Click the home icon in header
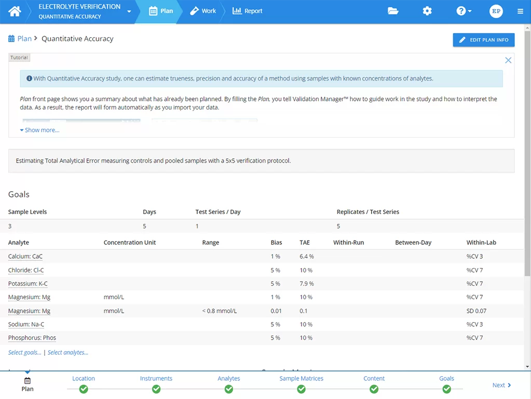This screenshot has height=399, width=531. 15,11
